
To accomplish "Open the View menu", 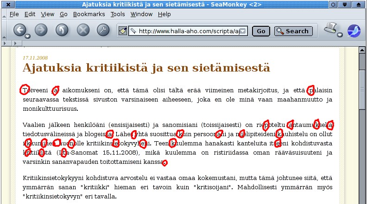I will point(48,14).
